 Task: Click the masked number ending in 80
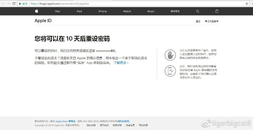(105, 51)
